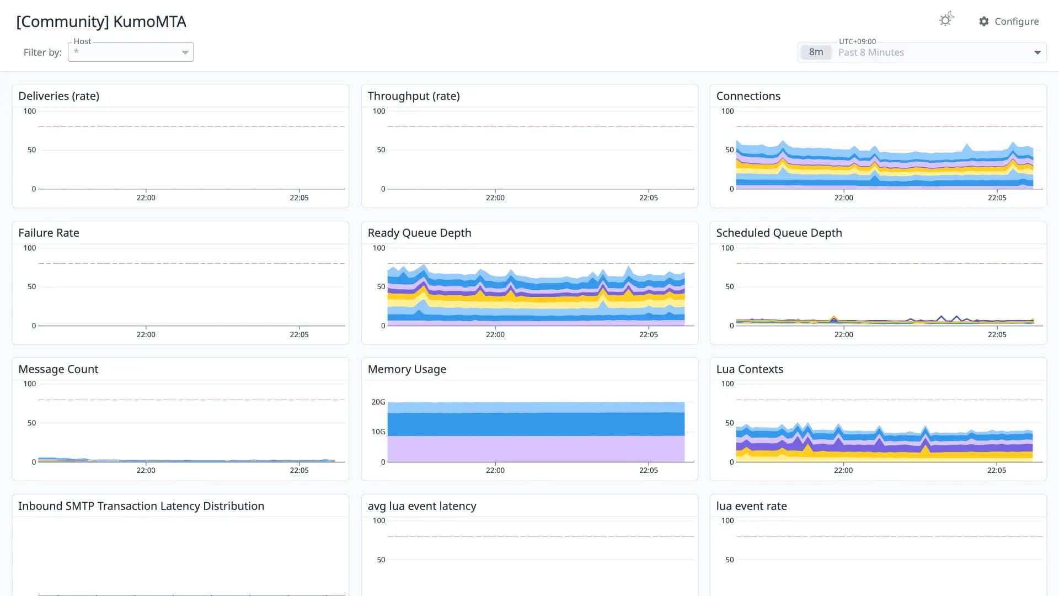Click the Scheduled Queue Depth line graph
The height and width of the screenshot is (596, 1059).
pyautogui.click(x=885, y=320)
